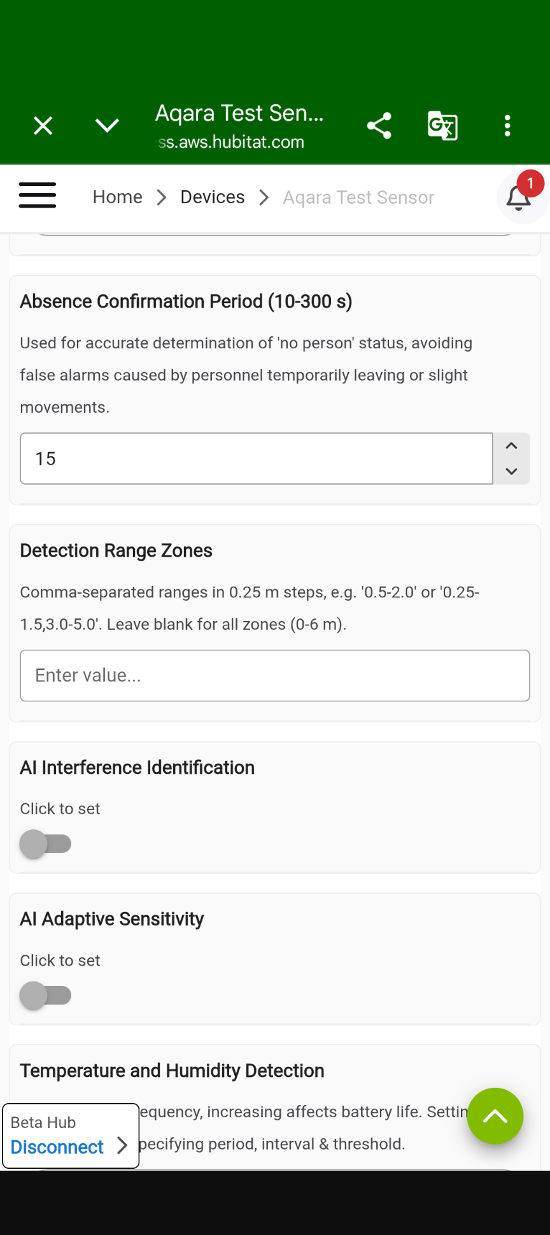The image size is (550, 1235).
Task: Expand the tab minimize chevron
Action: (107, 125)
